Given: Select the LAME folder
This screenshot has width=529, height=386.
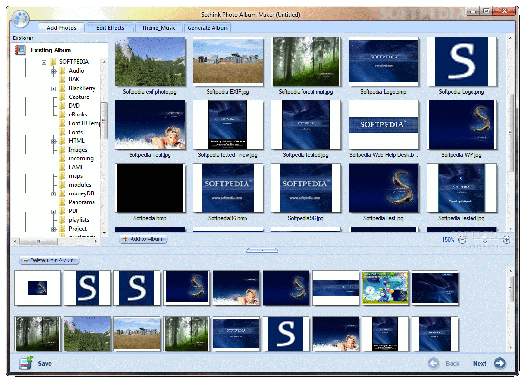Looking at the screenshot, I should click(76, 167).
